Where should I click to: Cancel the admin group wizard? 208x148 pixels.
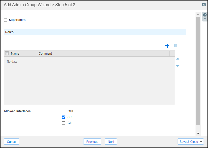coord(12,142)
